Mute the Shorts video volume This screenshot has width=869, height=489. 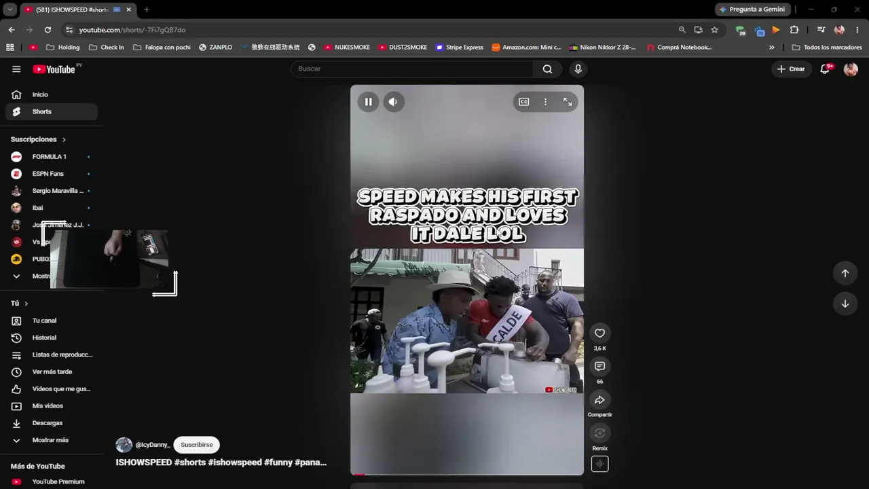(x=392, y=102)
